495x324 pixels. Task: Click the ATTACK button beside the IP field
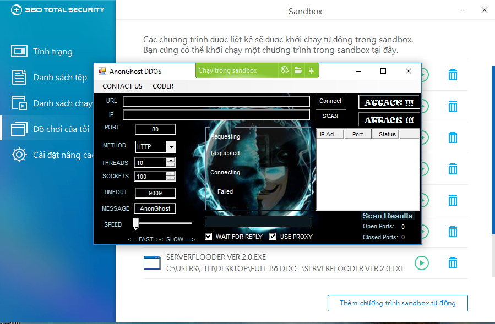pyautogui.click(x=389, y=120)
